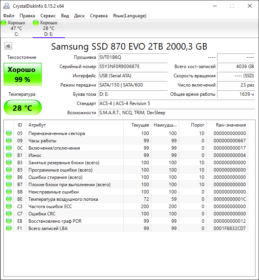The width and height of the screenshot is (259, 280).
Task: Click the 28 °C temperature button
Action: [x=23, y=108]
